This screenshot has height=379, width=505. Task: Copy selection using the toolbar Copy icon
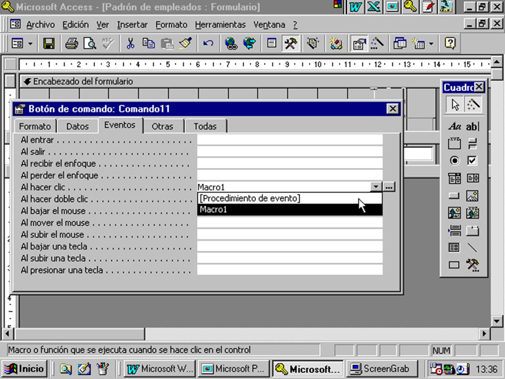tap(148, 44)
